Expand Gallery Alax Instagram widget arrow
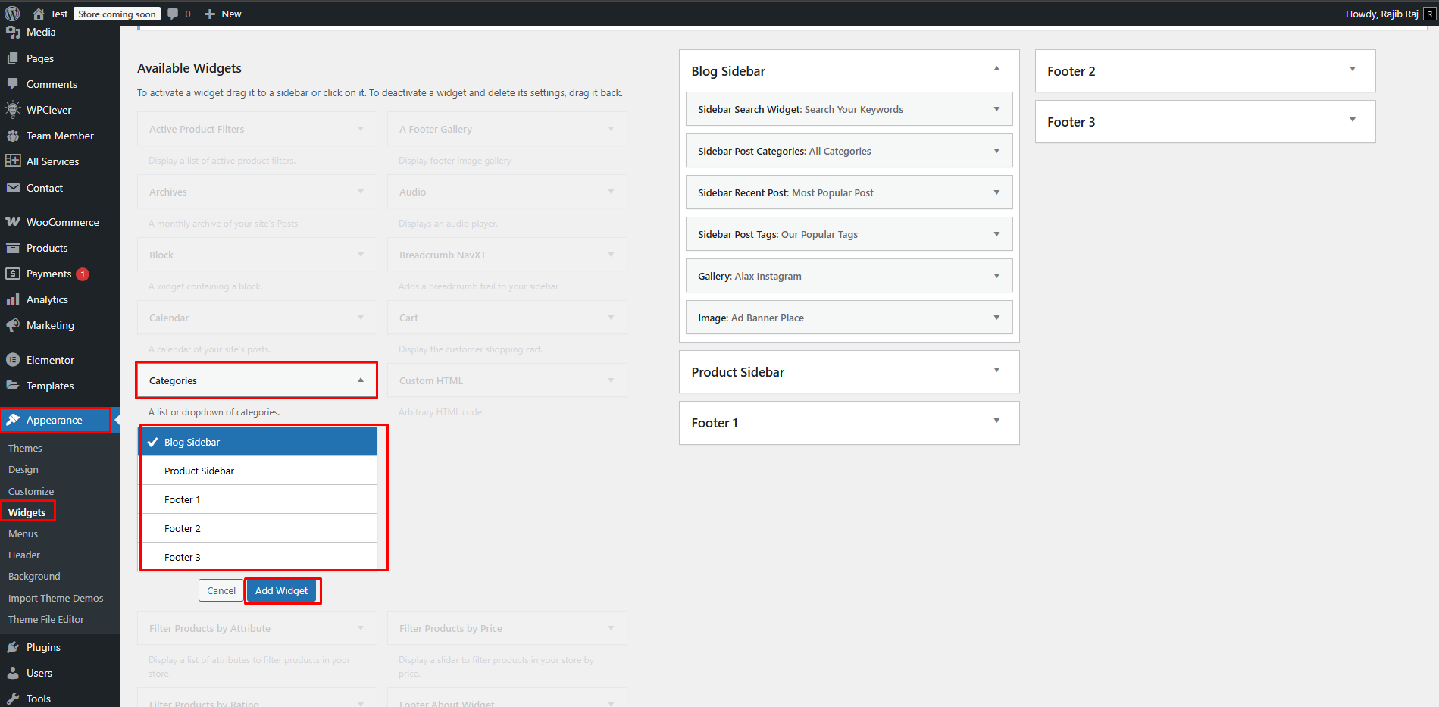Screen dimensions: 1439x707 coord(996,276)
